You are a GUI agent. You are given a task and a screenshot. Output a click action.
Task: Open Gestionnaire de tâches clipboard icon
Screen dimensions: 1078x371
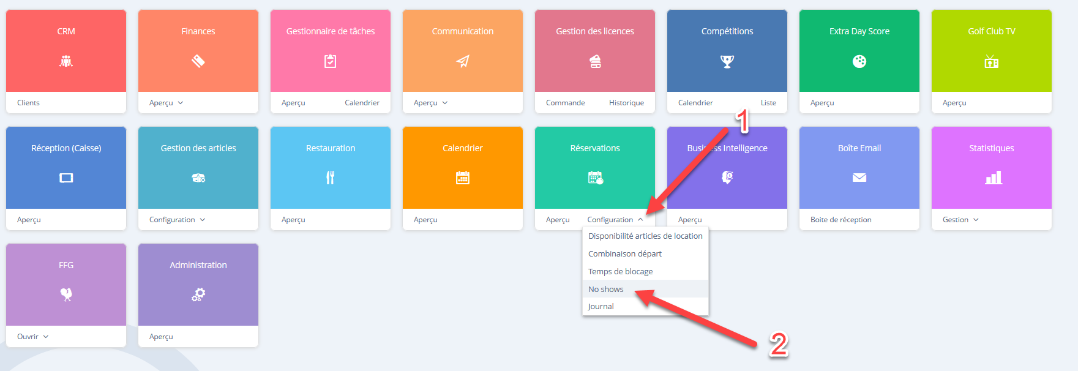tap(331, 61)
